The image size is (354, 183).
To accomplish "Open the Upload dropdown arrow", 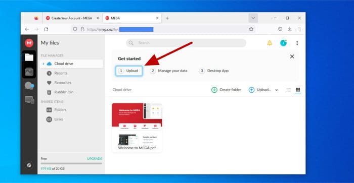I will (277, 90).
